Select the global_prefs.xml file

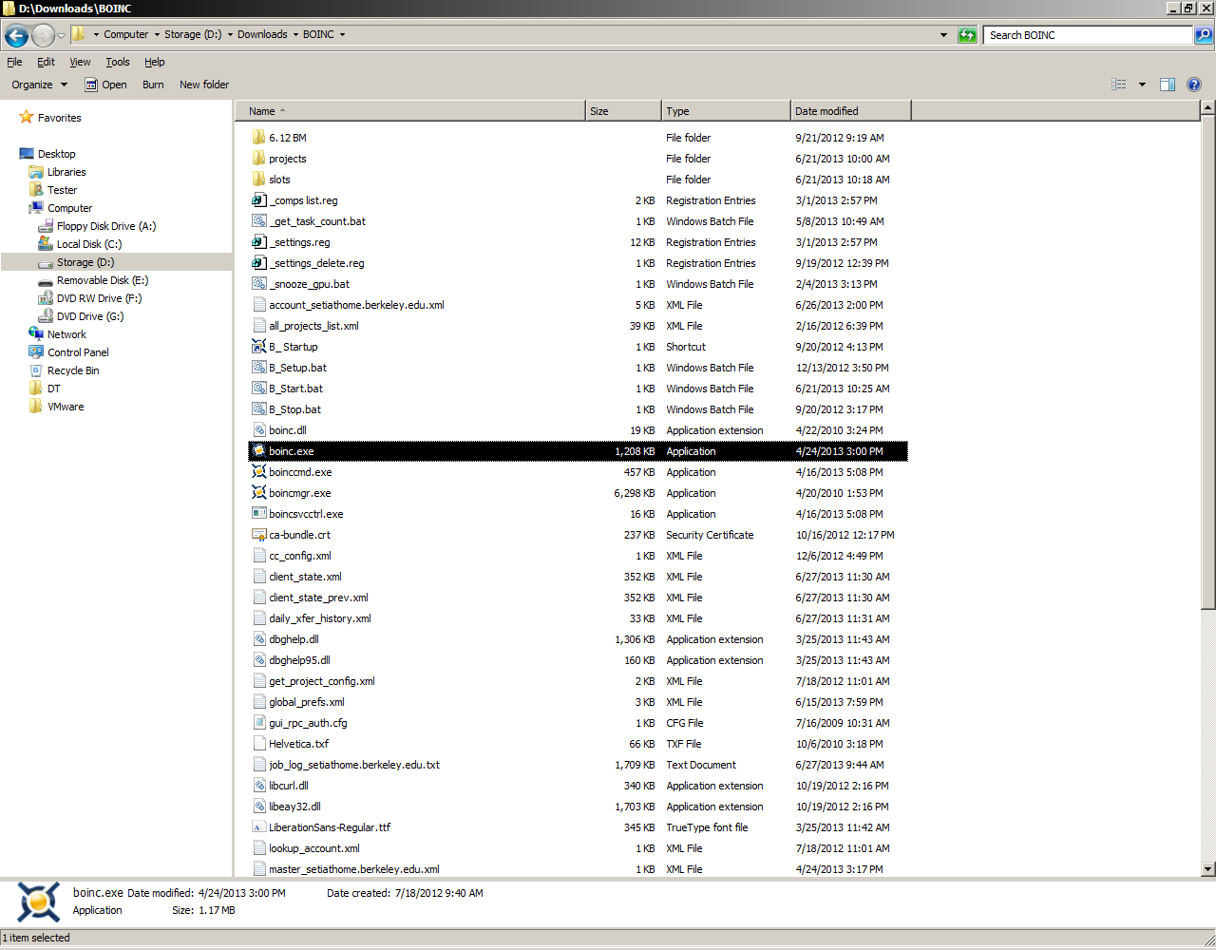point(578,702)
